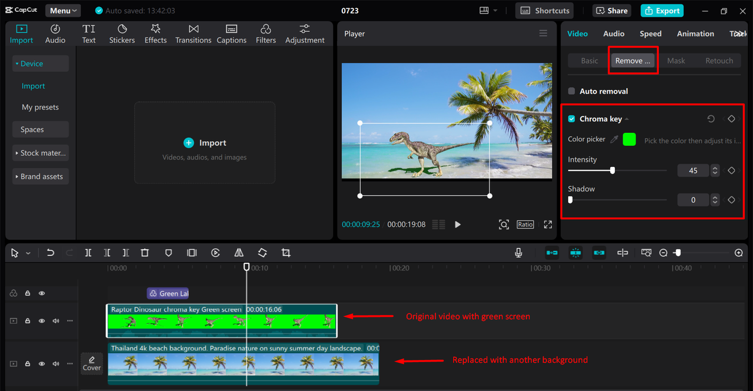Mute the Raptor Dinosaur track audio
The width and height of the screenshot is (753, 391).
click(56, 321)
